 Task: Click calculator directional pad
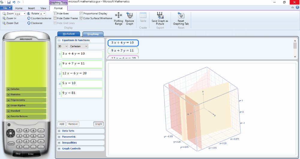point(10,133)
